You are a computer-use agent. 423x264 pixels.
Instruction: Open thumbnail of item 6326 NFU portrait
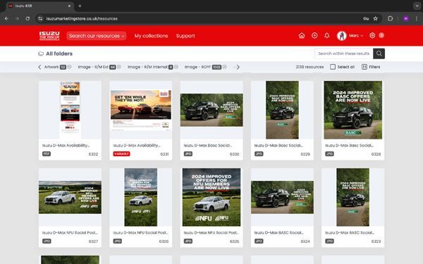point(140,197)
